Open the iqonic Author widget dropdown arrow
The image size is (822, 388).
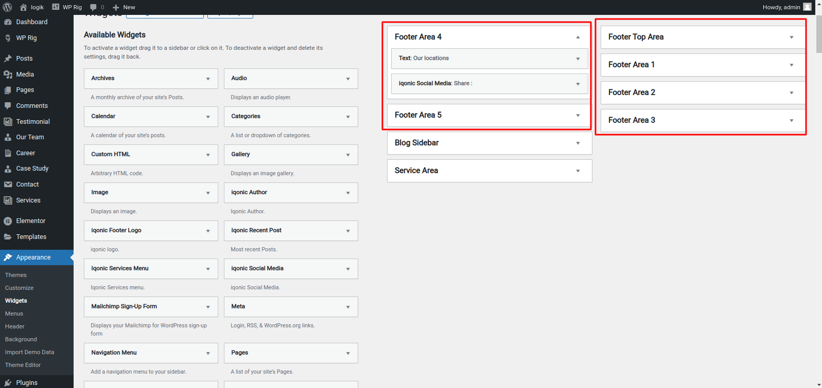[348, 193]
